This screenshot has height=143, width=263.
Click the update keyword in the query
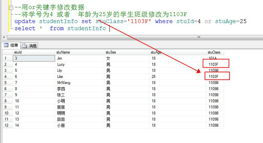click(x=25, y=21)
